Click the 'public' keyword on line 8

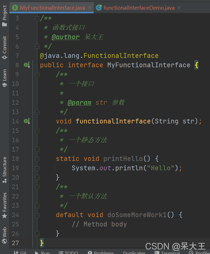click(x=52, y=65)
